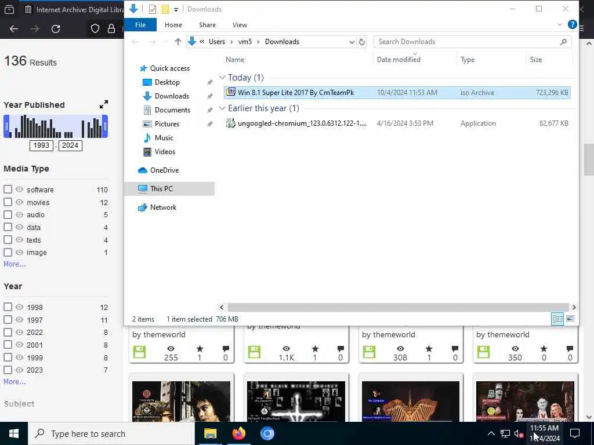The image size is (594, 445).
Task: Click the Users breadcrumb in address bar
Action: 217,42
